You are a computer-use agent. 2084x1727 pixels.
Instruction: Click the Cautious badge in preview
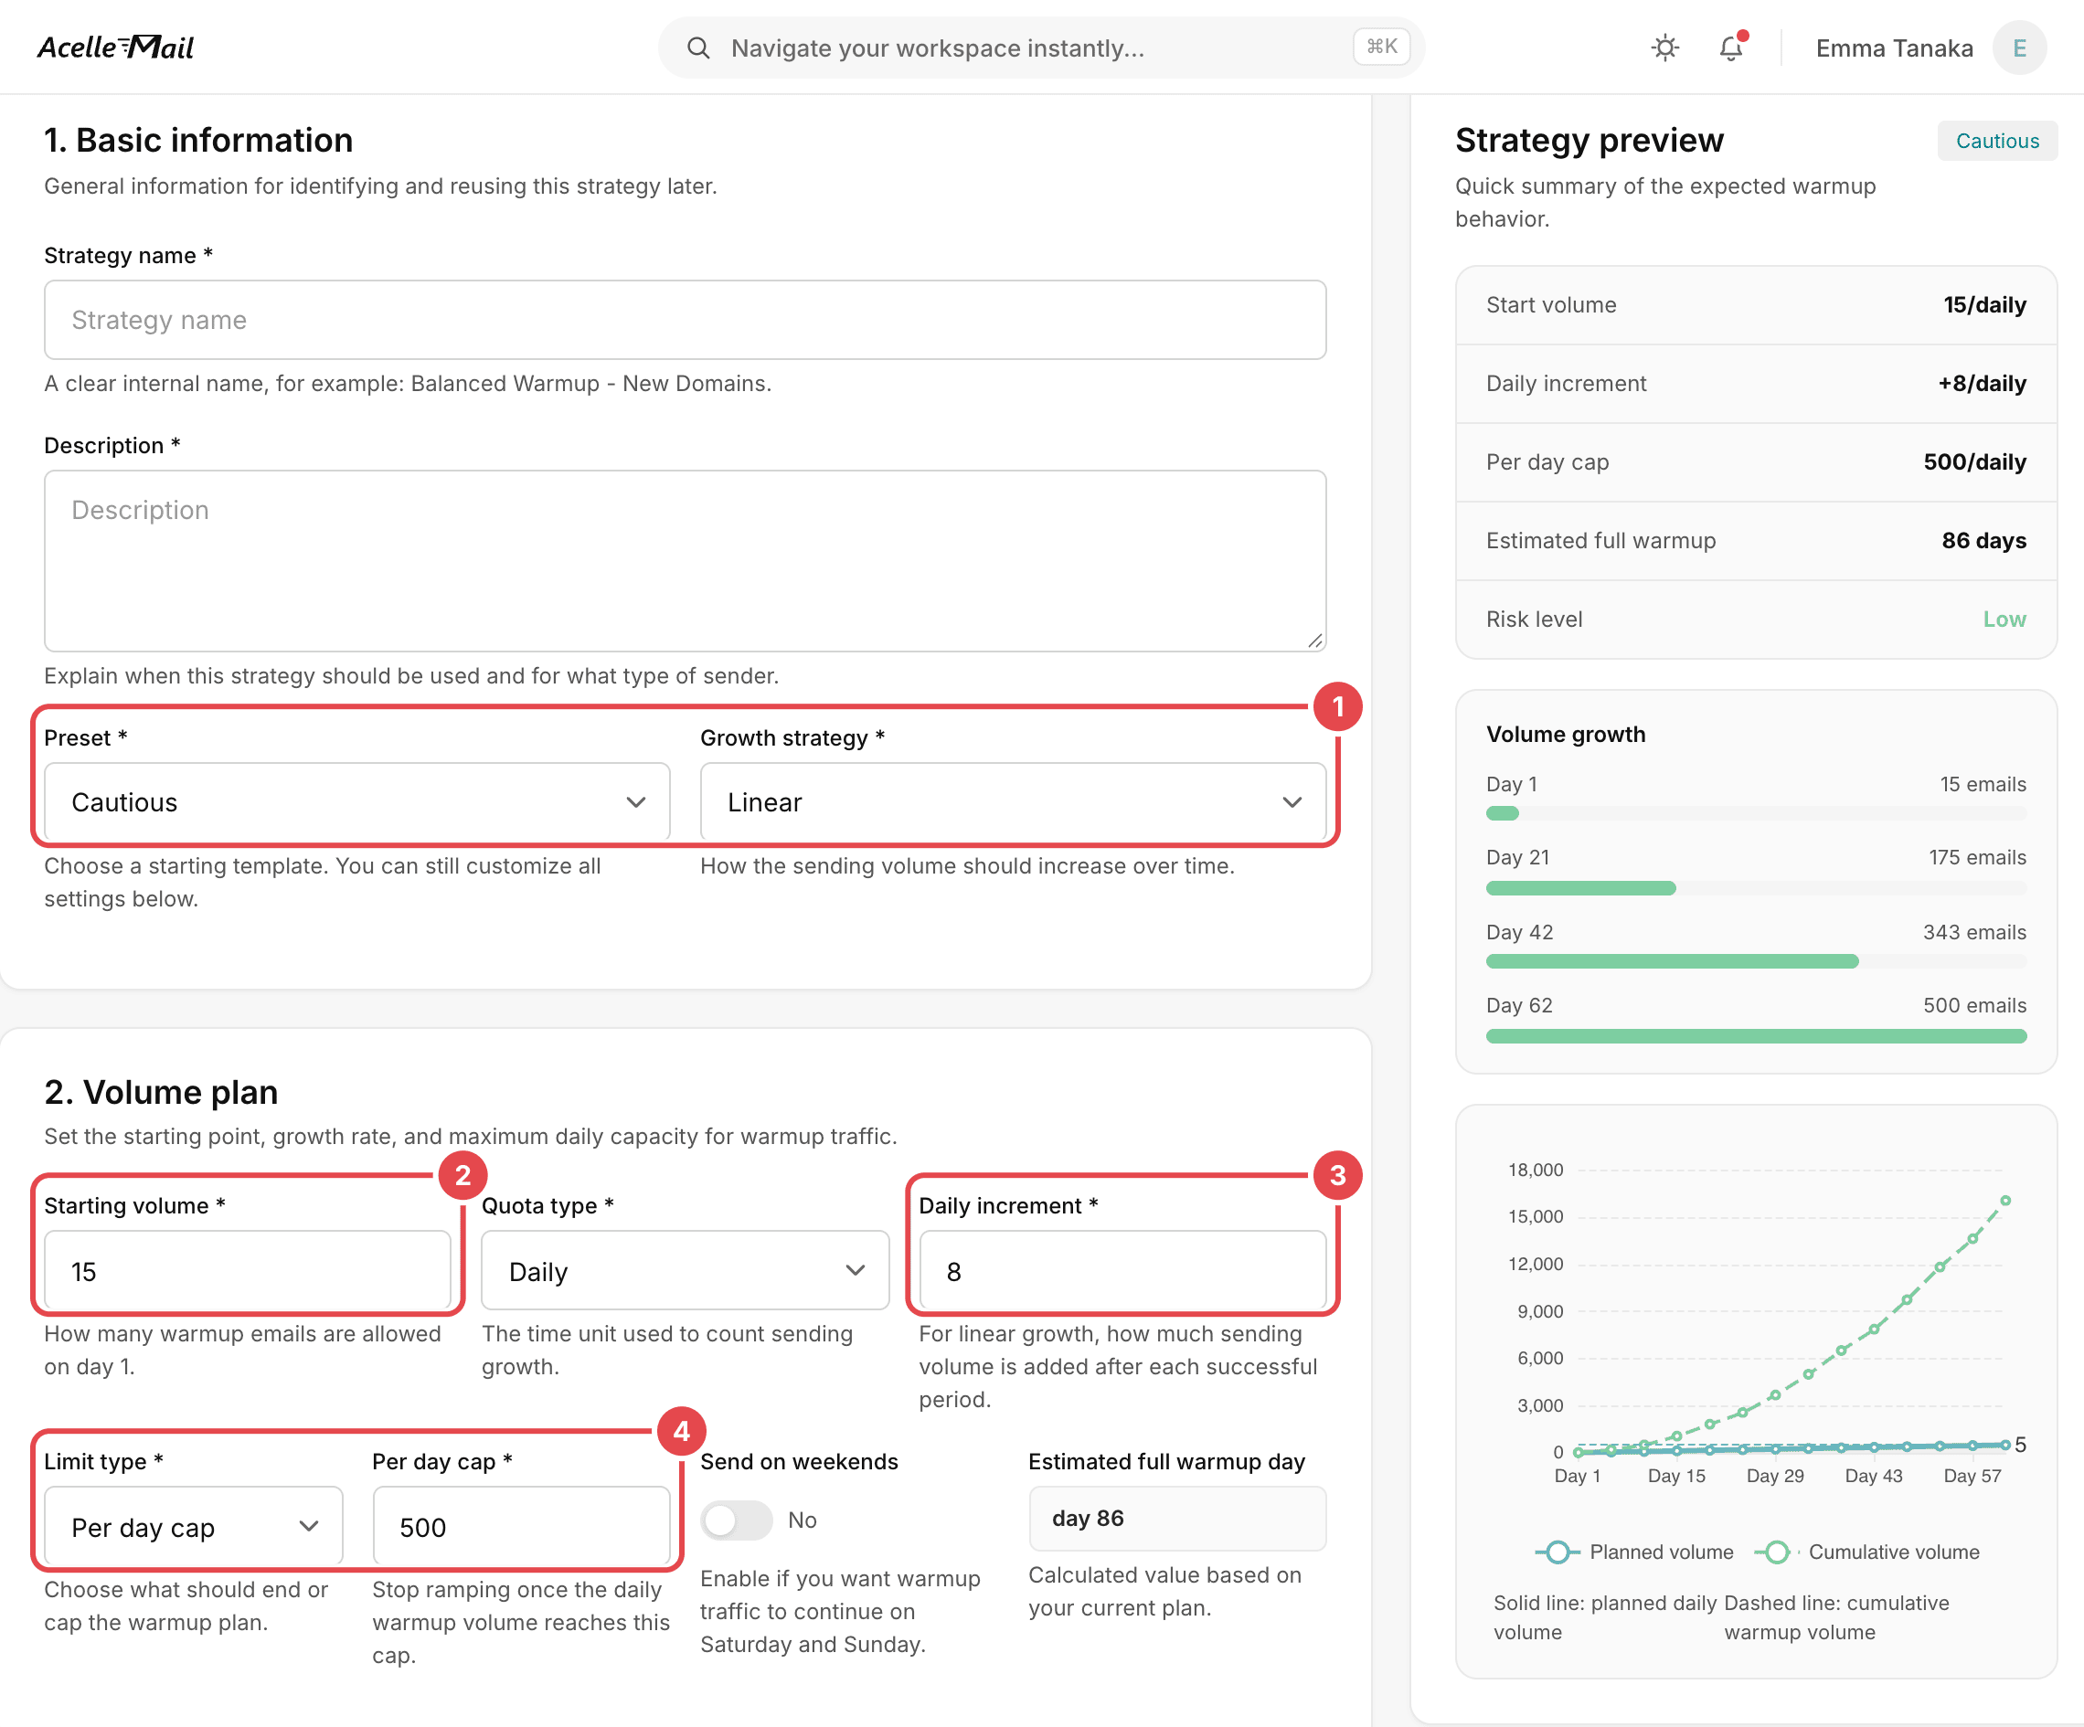tap(1996, 141)
